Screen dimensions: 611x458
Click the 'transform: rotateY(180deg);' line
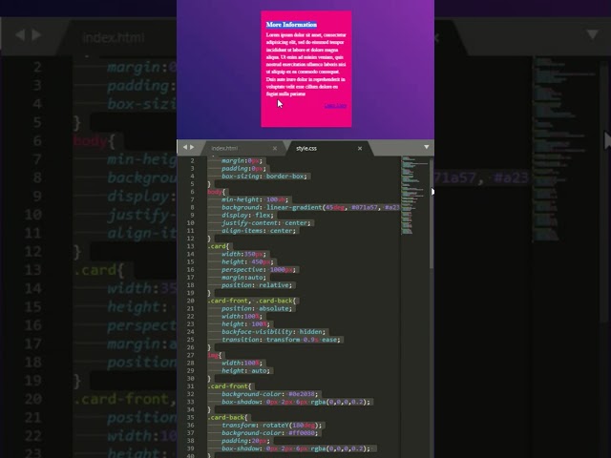coord(272,426)
